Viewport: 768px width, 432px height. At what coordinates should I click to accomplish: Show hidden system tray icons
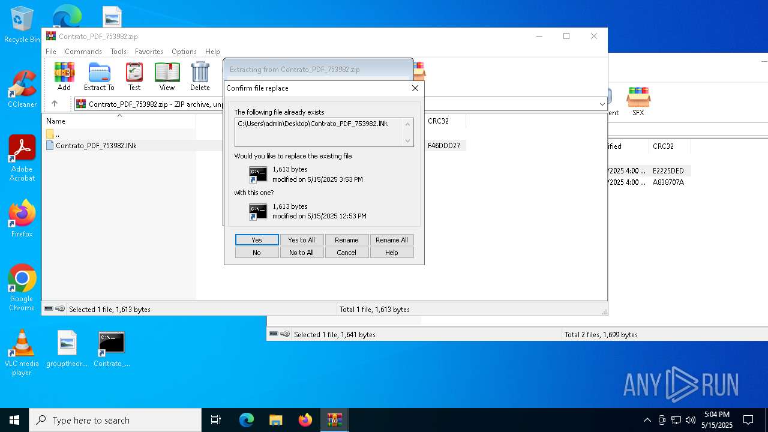tap(647, 420)
